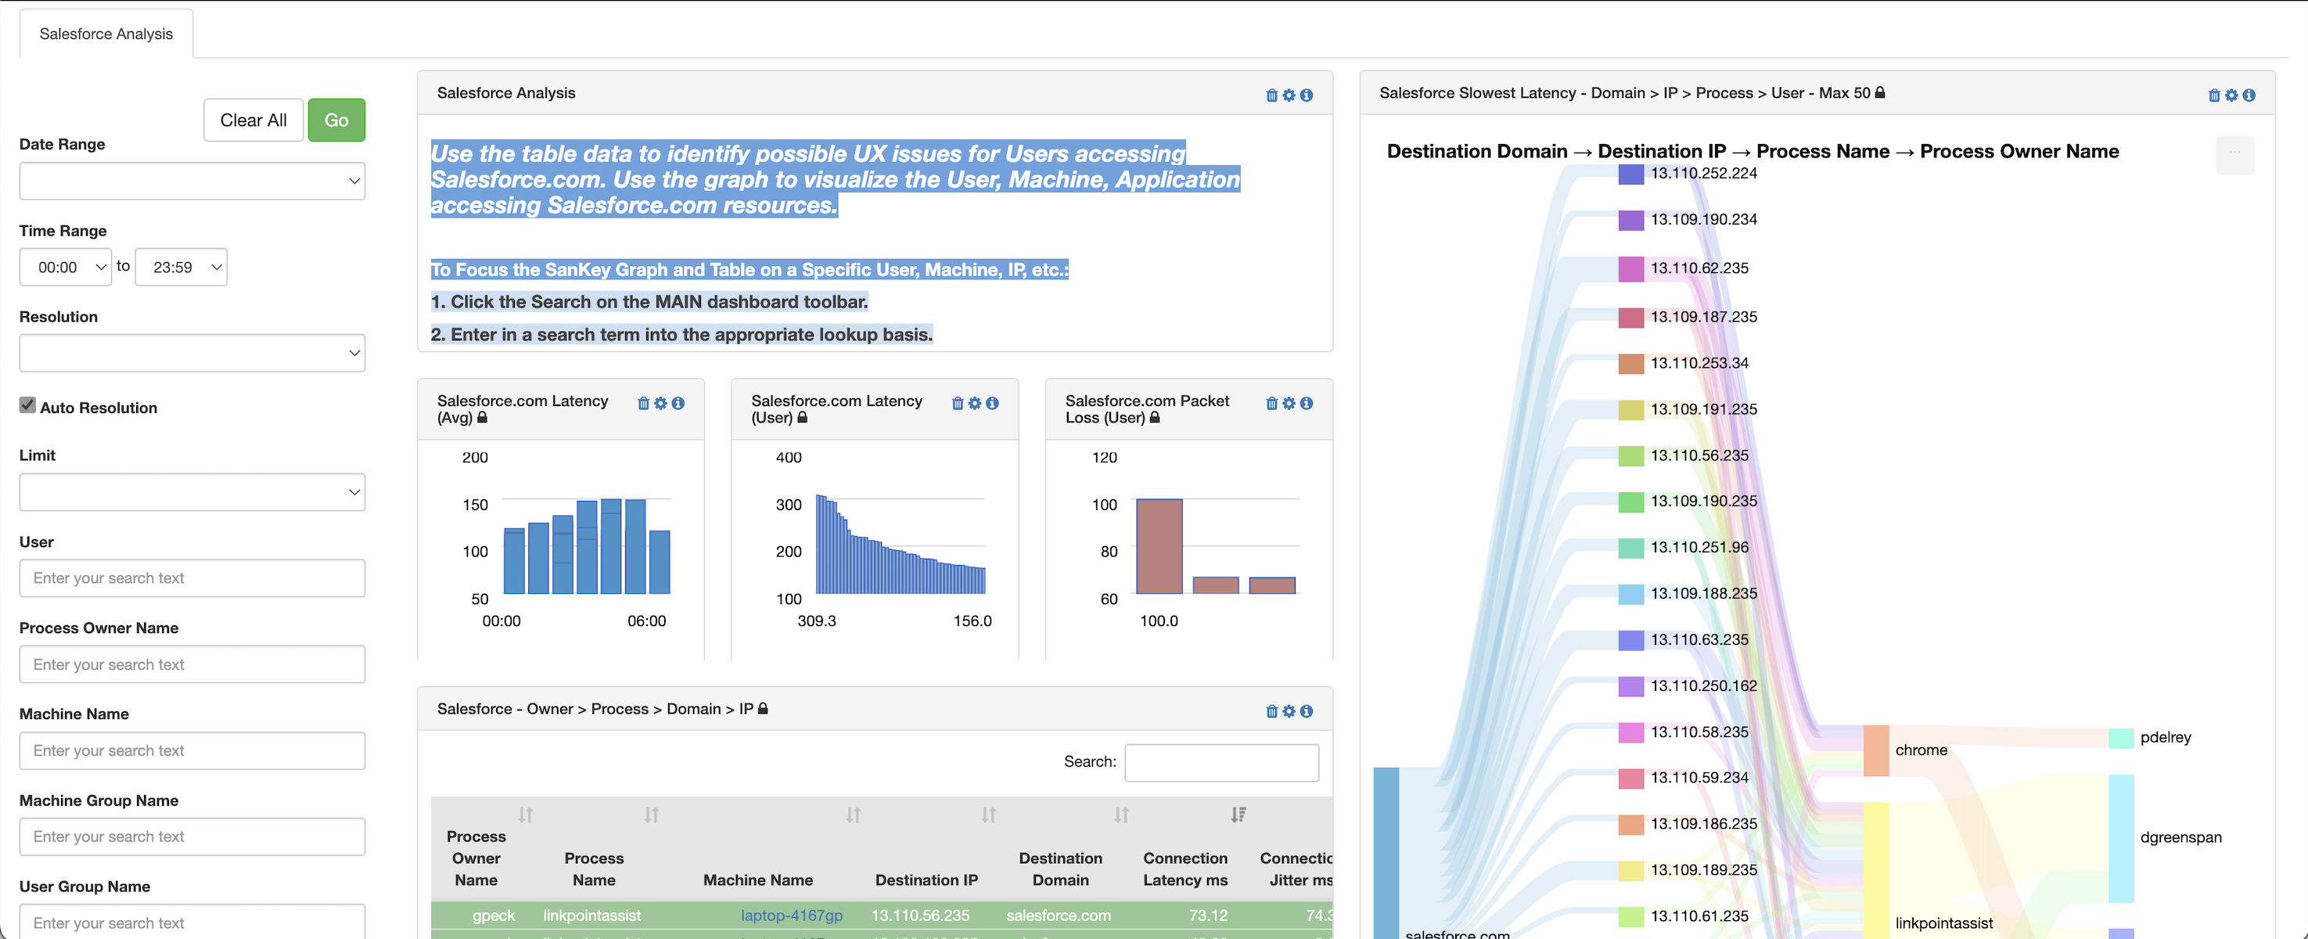Click the 13.109.186.235 Sankey node
2308x939 pixels.
1631,824
